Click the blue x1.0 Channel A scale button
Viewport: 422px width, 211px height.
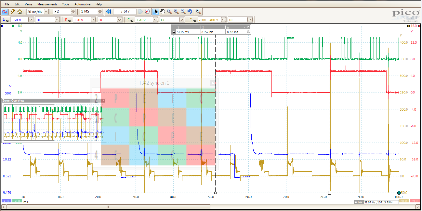click(x=6, y=201)
